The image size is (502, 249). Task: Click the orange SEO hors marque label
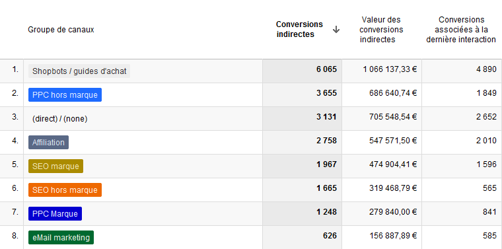tap(65, 190)
